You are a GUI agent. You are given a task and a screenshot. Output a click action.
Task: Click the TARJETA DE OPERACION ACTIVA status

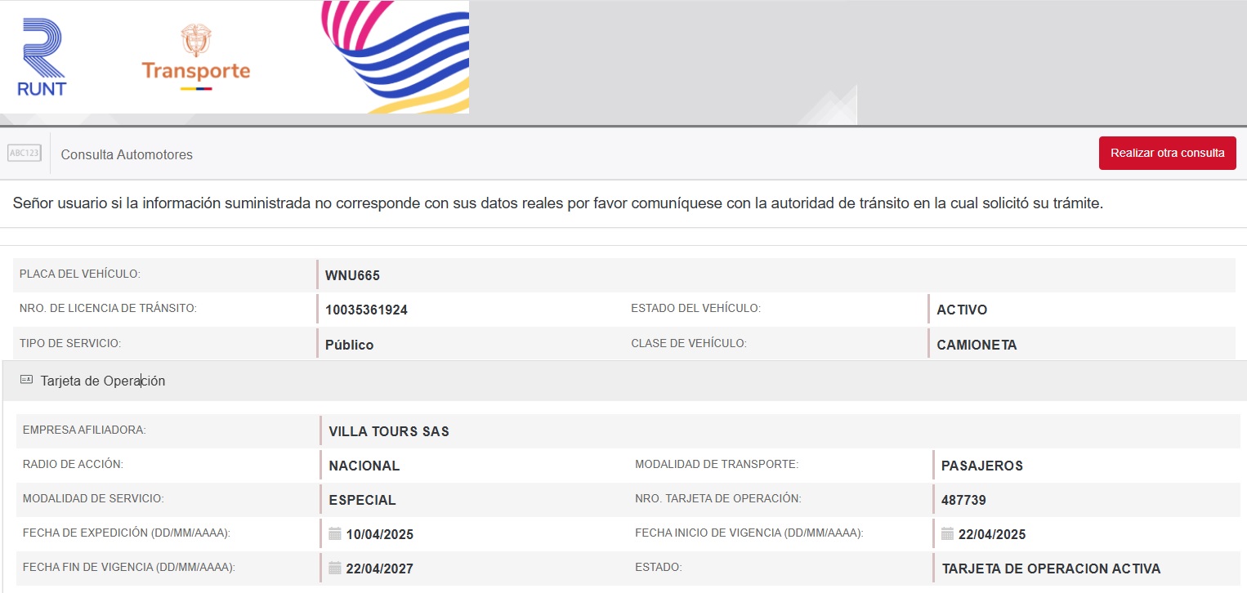tap(1051, 568)
